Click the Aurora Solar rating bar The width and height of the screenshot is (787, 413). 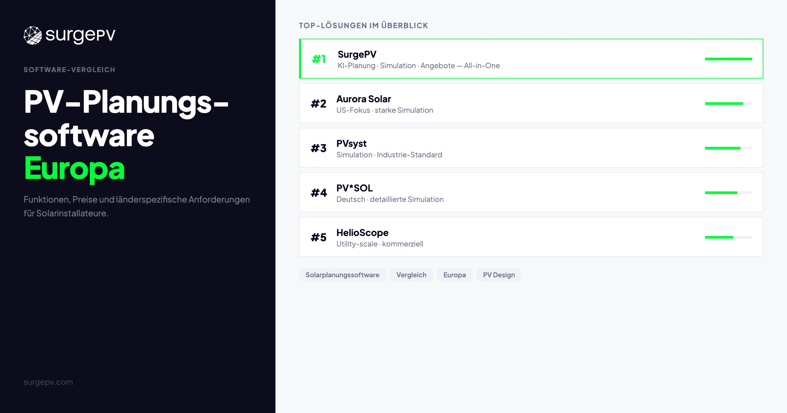tap(728, 104)
